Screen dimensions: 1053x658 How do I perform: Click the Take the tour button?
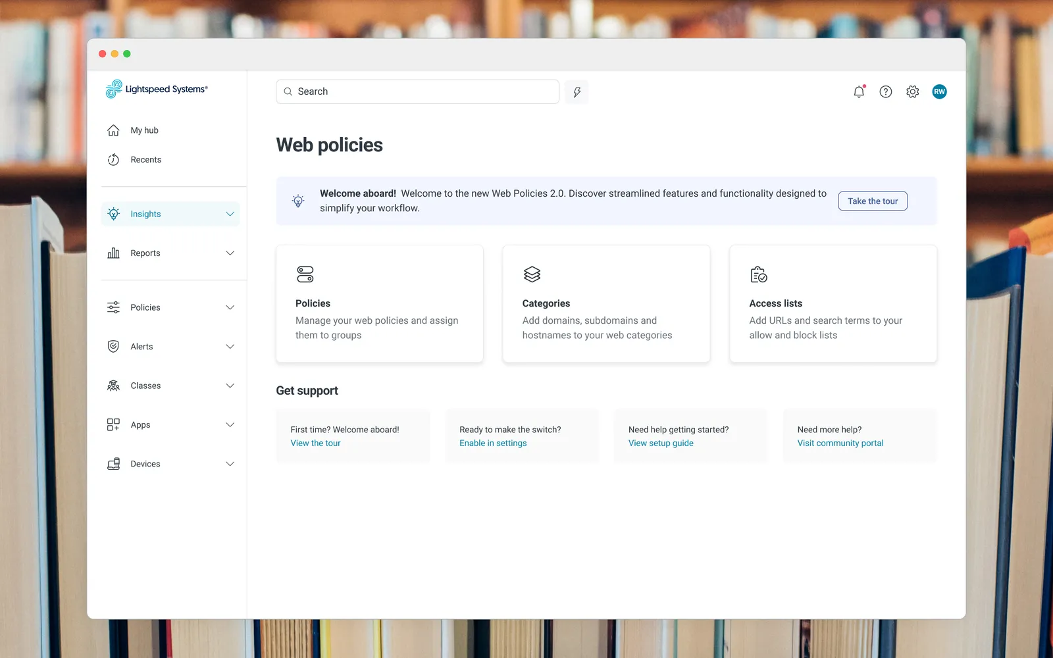click(873, 201)
